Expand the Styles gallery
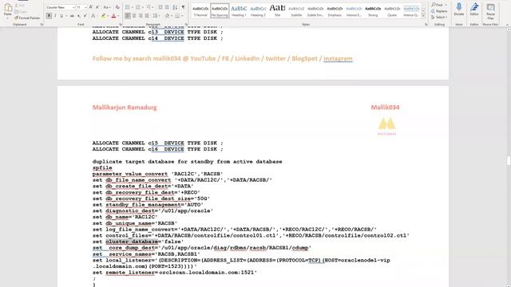This screenshot has height=287, width=511. pos(423,16)
